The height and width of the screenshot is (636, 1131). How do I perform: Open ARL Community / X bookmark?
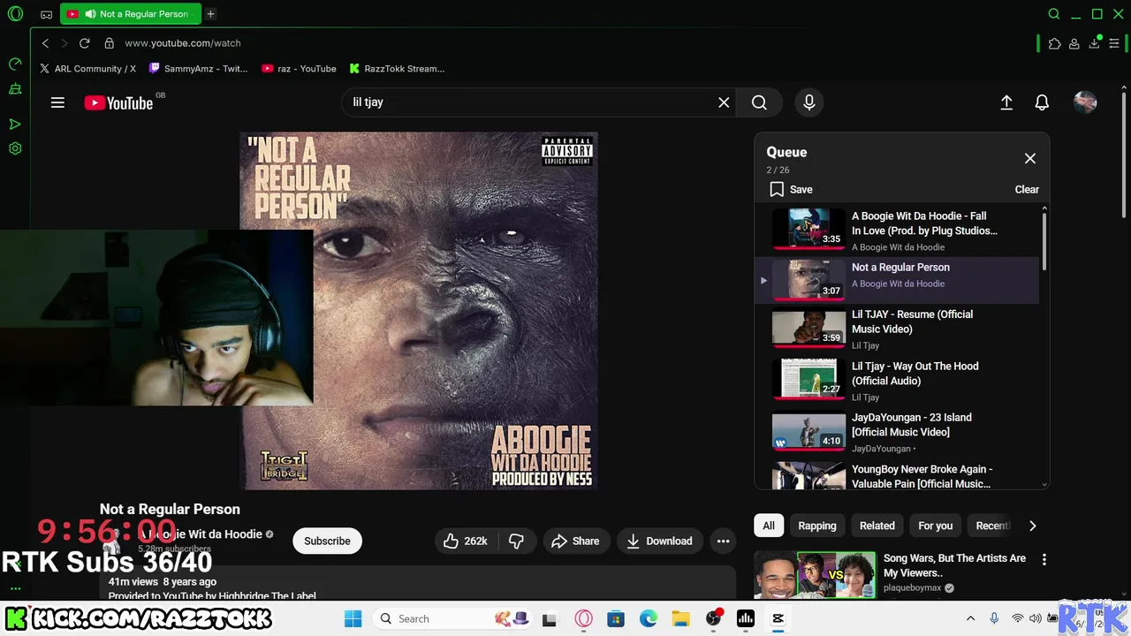[88, 68]
